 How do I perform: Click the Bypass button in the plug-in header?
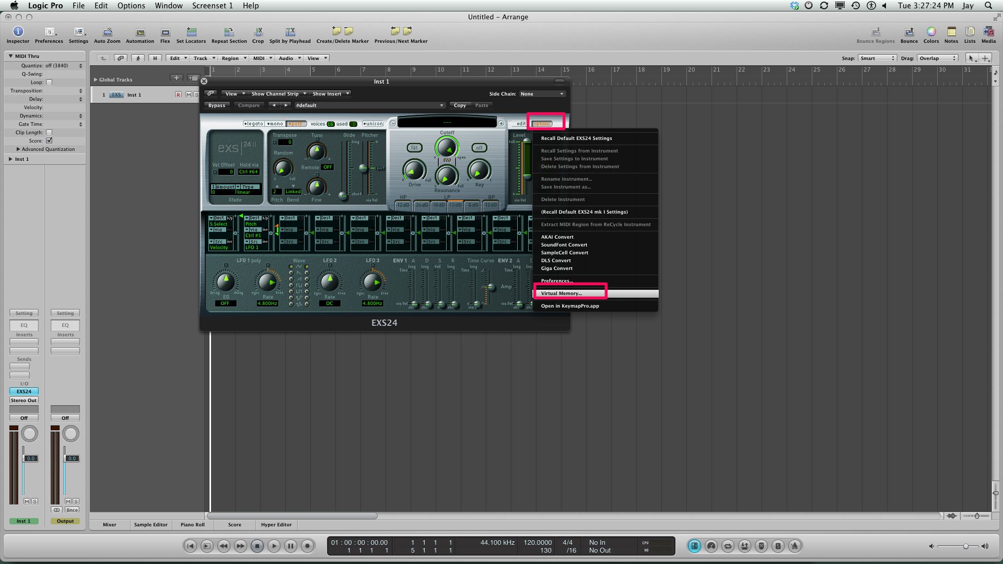point(217,105)
